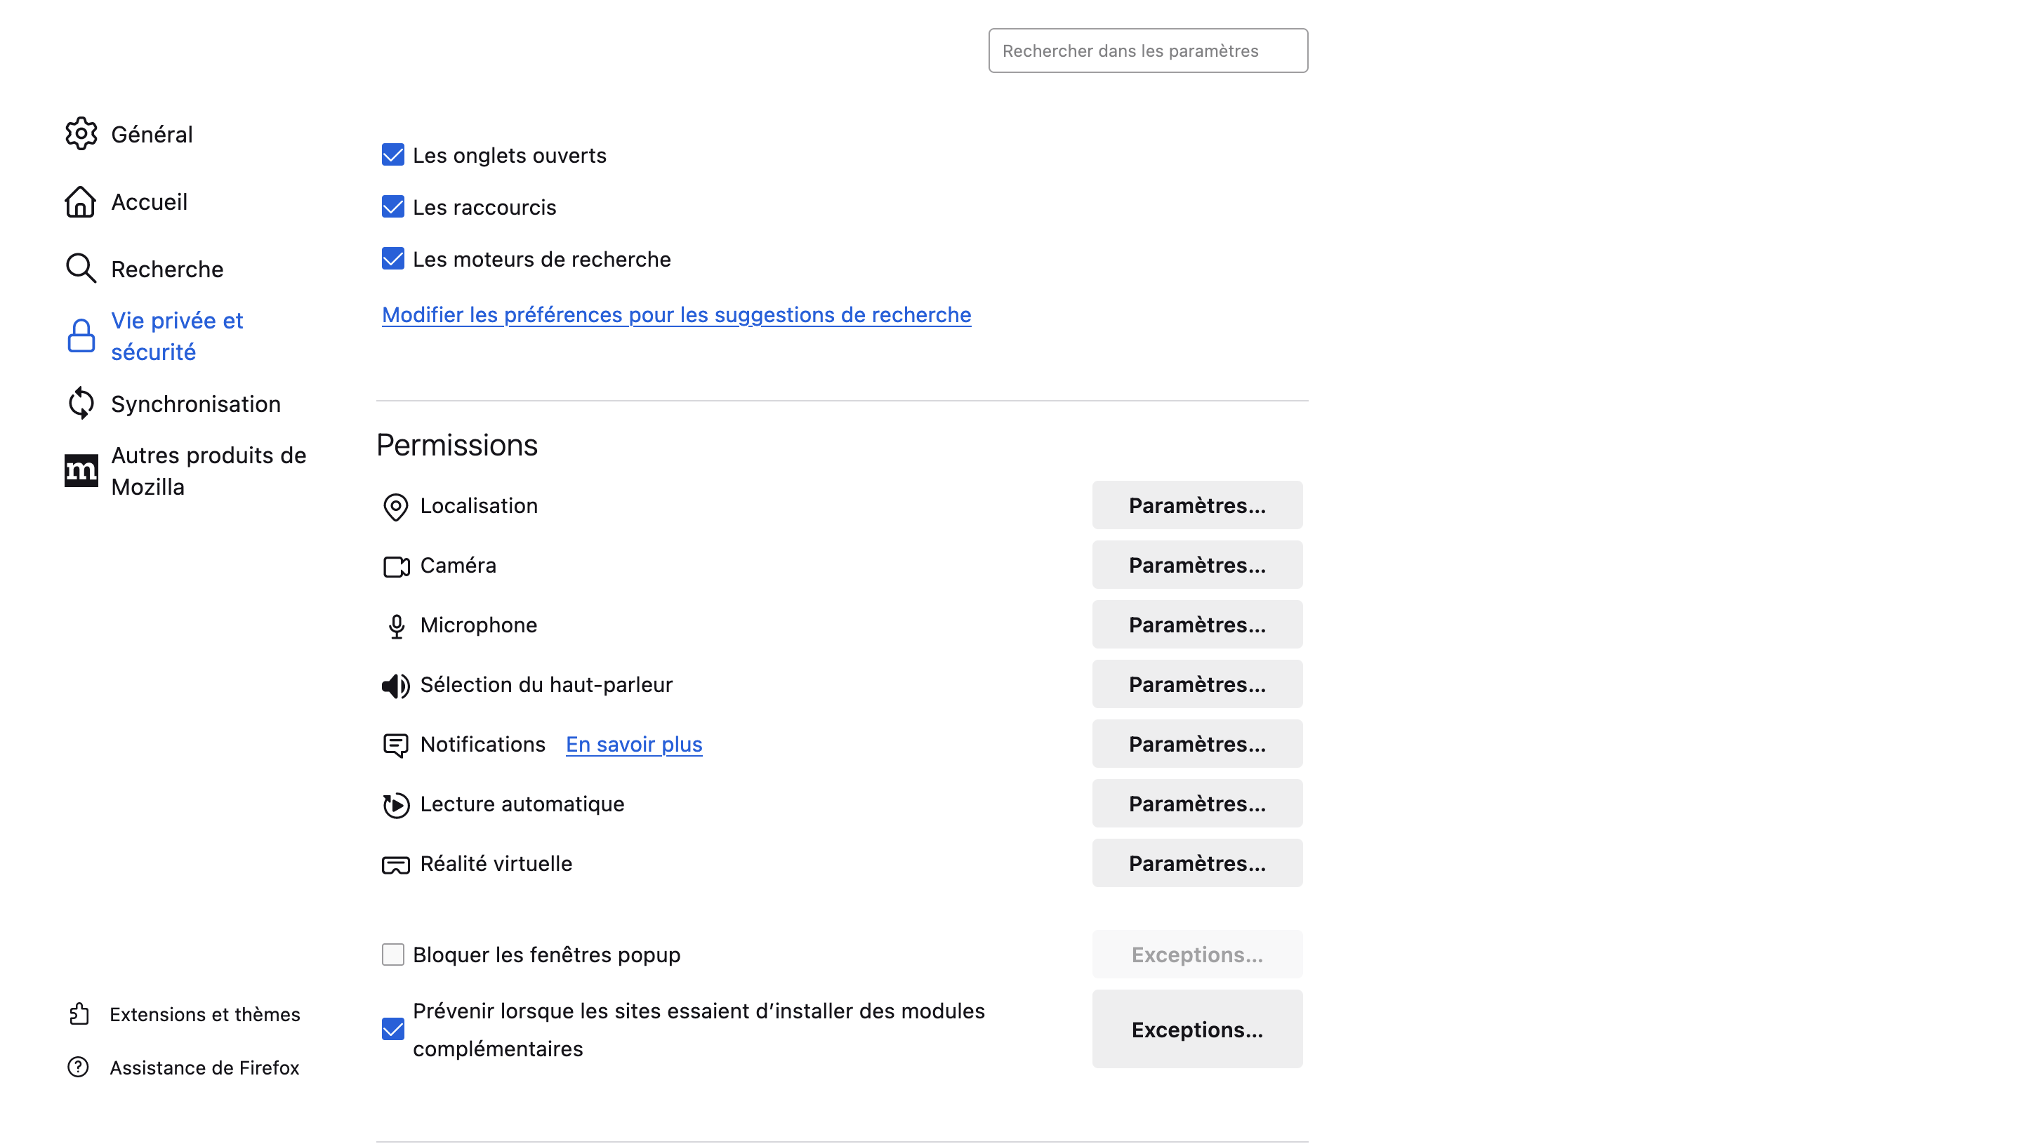Viewport: 2022px width, 1144px height.
Task: Click the Synchronisation sync arrows icon
Action: coord(81,403)
